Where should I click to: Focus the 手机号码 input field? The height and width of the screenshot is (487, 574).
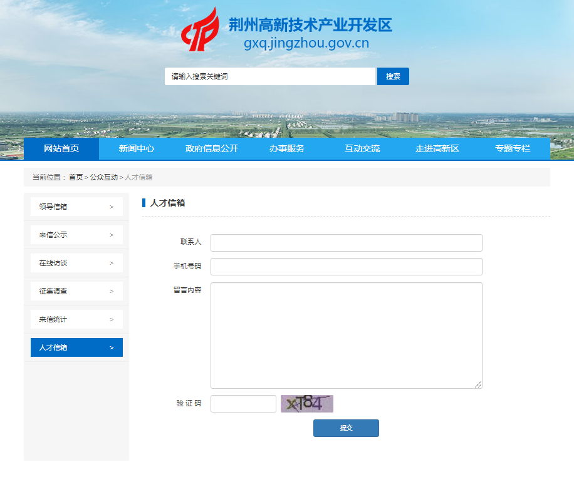click(x=347, y=267)
